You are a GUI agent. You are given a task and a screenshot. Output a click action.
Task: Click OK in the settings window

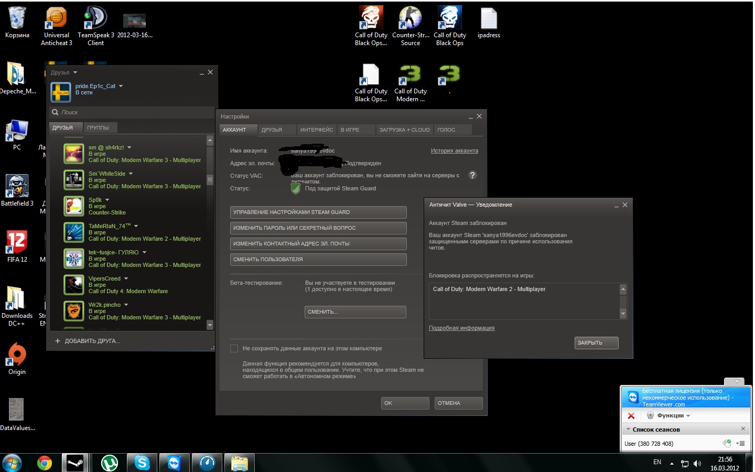click(x=405, y=403)
